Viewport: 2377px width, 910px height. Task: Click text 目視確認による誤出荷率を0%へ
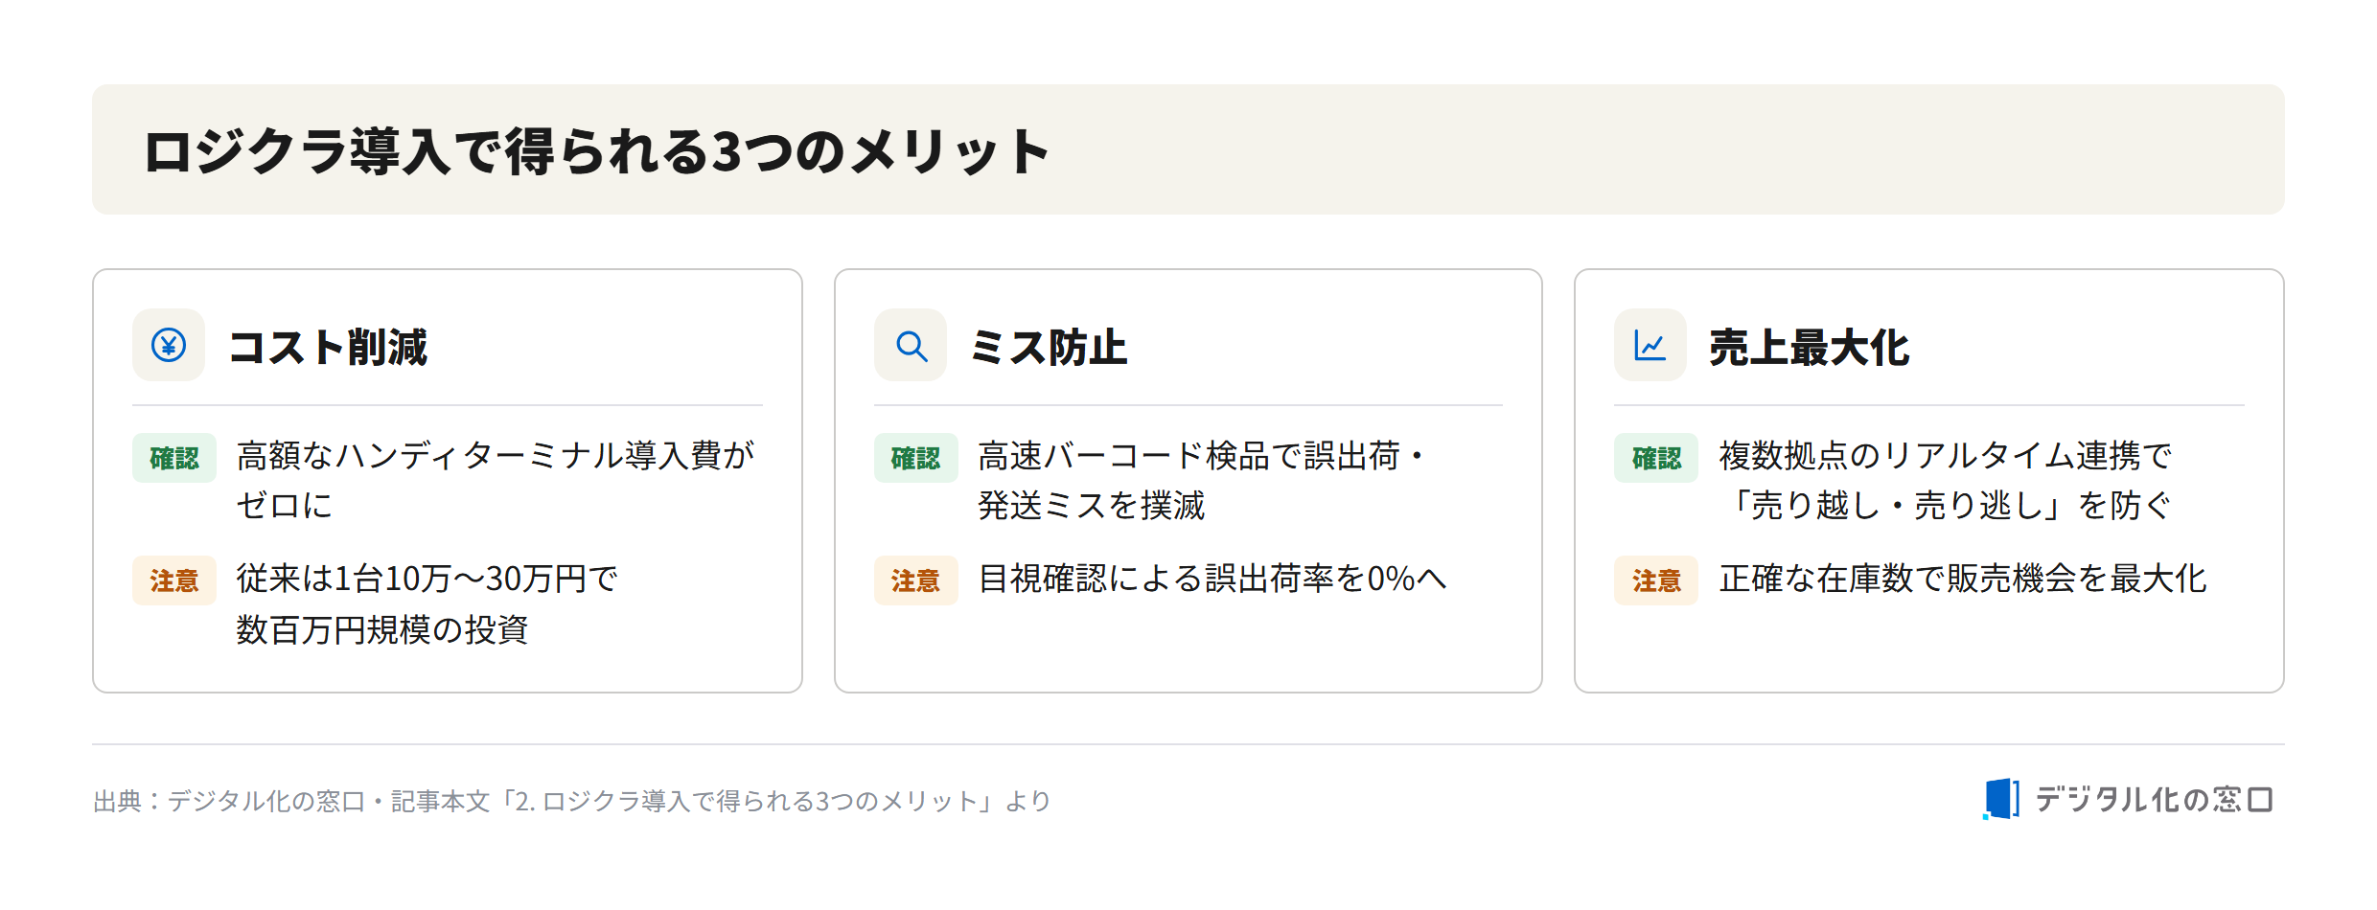click(x=1212, y=579)
